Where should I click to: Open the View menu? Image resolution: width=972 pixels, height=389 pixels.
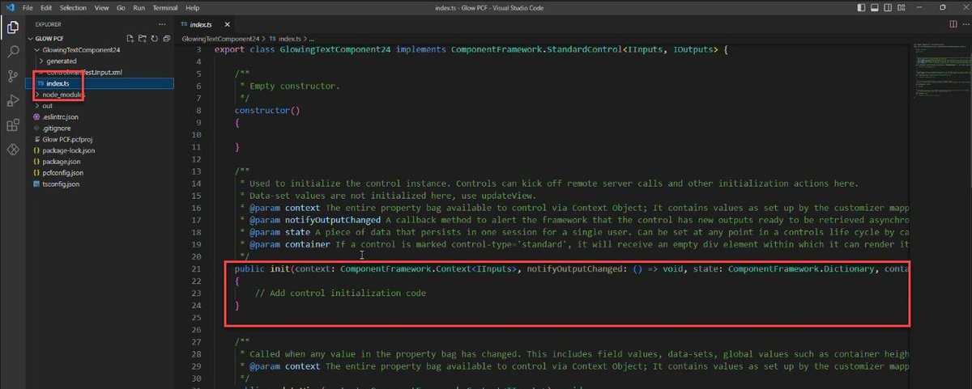101,7
